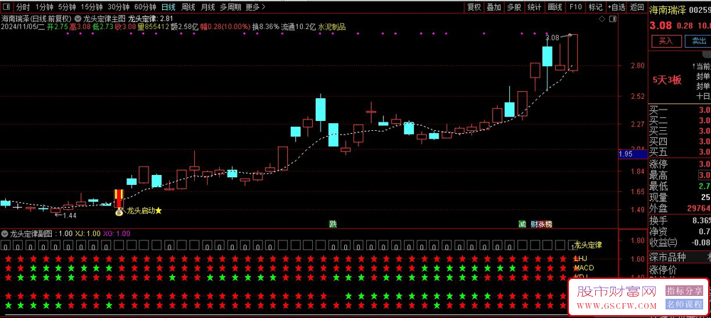The image size is (711, 318).
Task: Open the 统计 statistics tool
Action: pyautogui.click(x=534, y=7)
